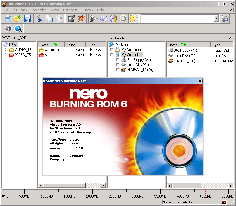Close the About Nero Burning ROM dialog
The image size is (236, 206).
[x=200, y=81]
